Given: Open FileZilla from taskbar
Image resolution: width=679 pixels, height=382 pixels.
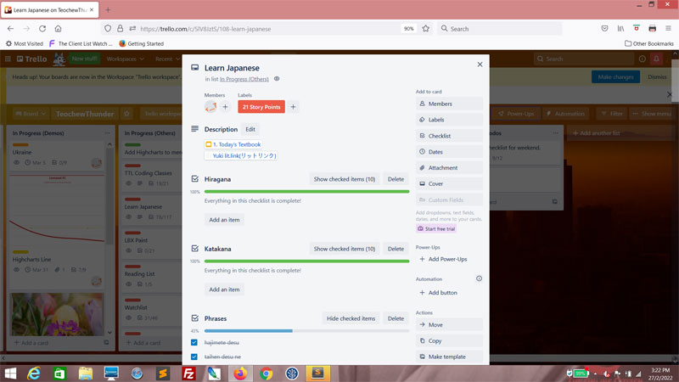Looking at the screenshot, I should (x=188, y=374).
